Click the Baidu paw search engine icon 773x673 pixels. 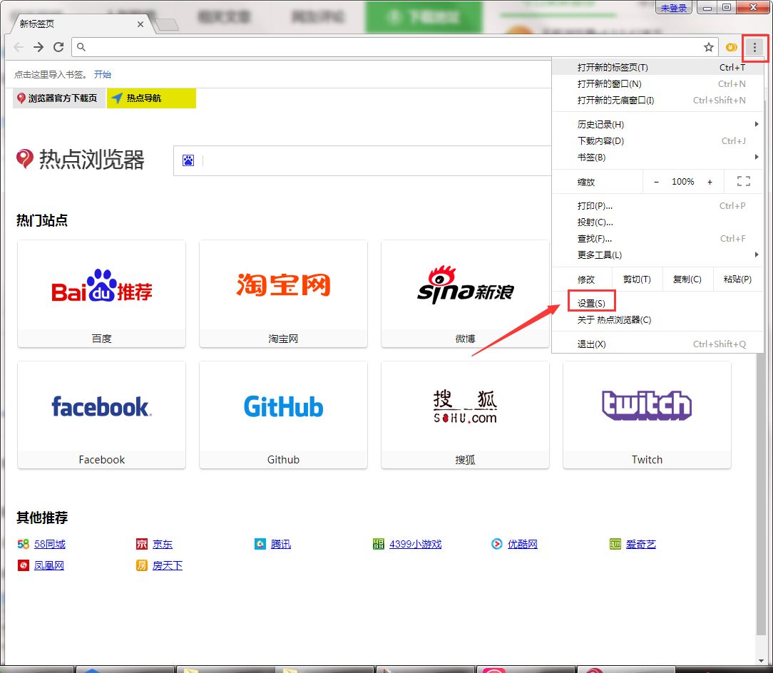tap(188, 160)
